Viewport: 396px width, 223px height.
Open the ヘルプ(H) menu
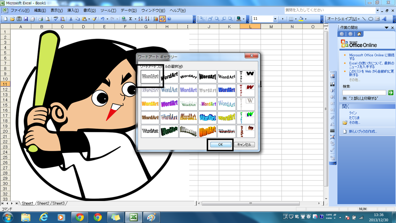(178, 11)
